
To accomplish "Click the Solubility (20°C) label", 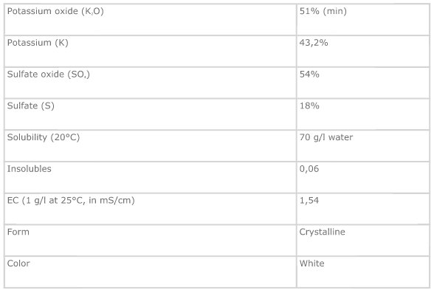I will 44,137.
